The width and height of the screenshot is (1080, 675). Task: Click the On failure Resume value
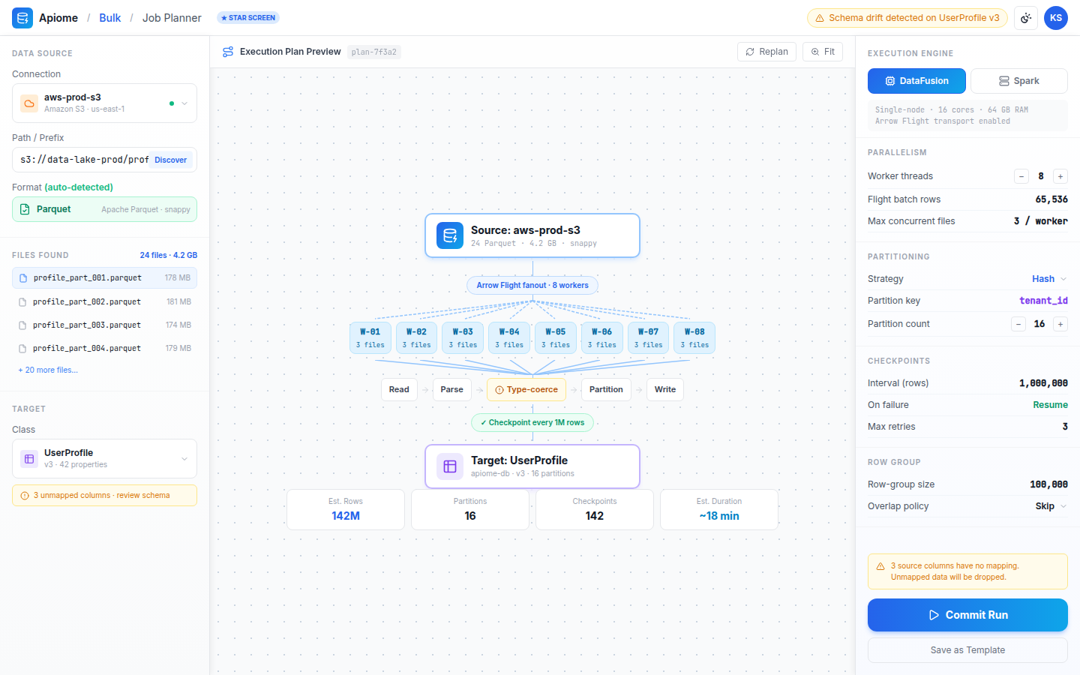pos(1050,405)
